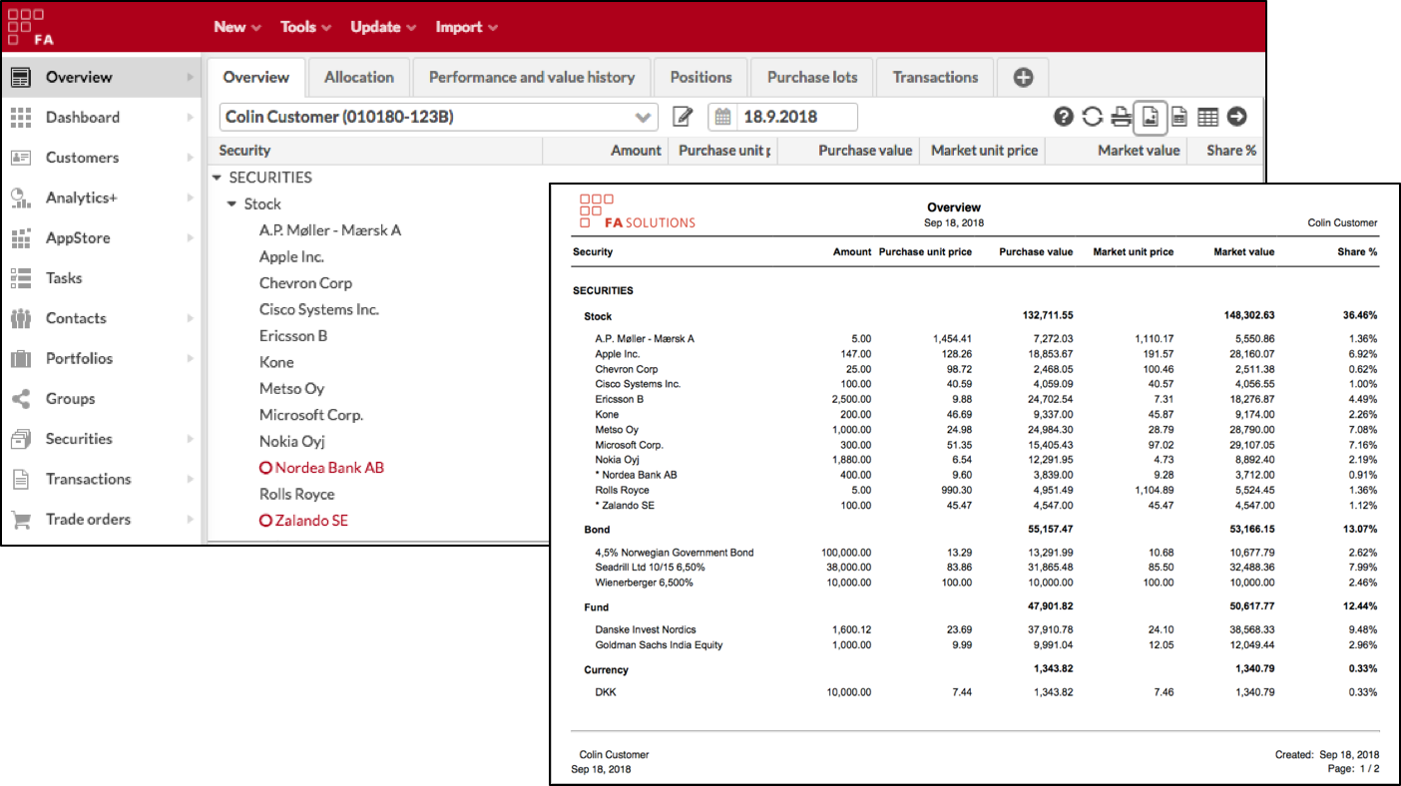
Task: Click the Portfolios briefcase icon in sidebar
Action: click(x=21, y=358)
